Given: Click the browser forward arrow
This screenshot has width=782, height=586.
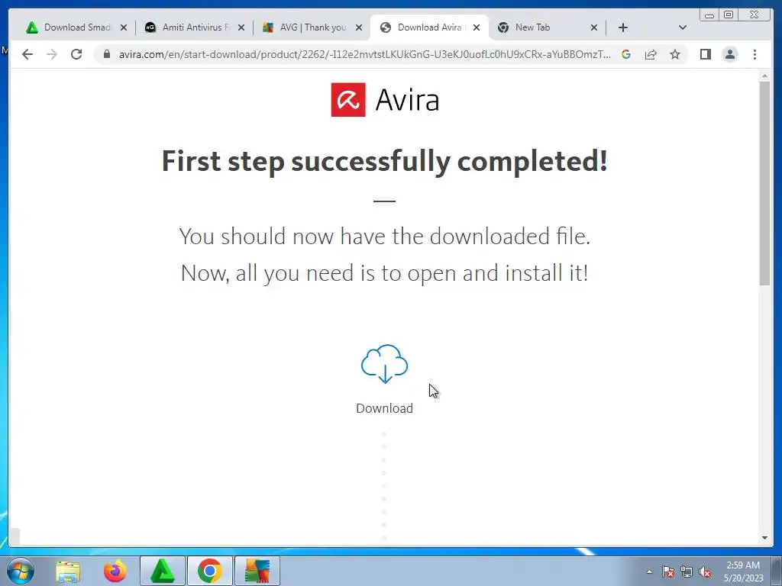Looking at the screenshot, I should tap(52, 54).
